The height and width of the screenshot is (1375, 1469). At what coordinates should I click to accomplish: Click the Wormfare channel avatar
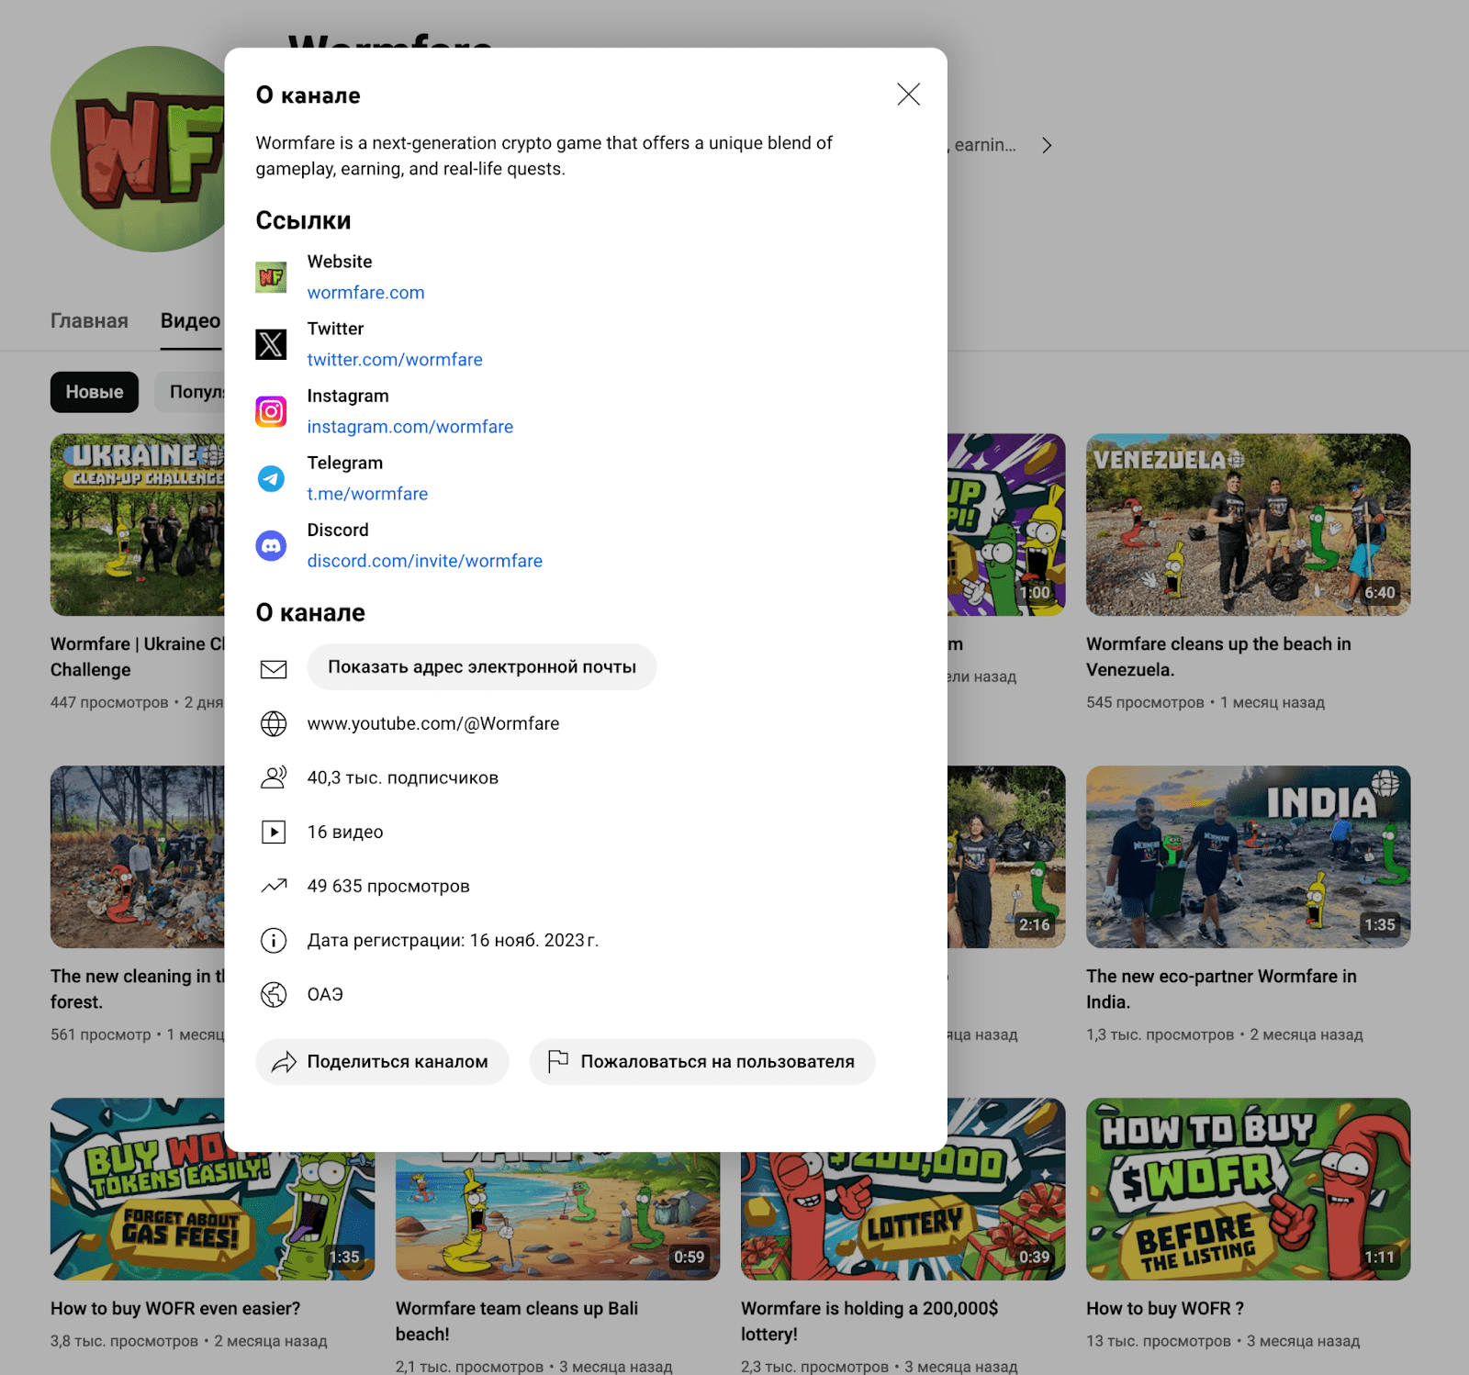pos(138,149)
